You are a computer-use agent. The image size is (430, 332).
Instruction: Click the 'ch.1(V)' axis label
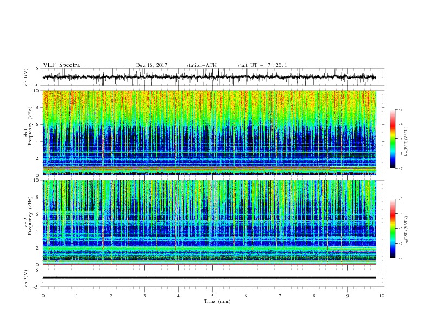pyautogui.click(x=26, y=77)
